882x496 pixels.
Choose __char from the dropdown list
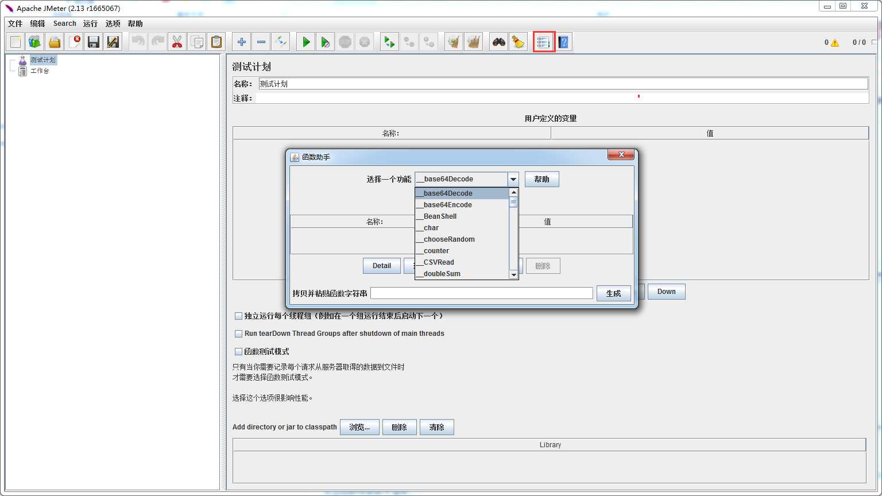click(x=462, y=228)
